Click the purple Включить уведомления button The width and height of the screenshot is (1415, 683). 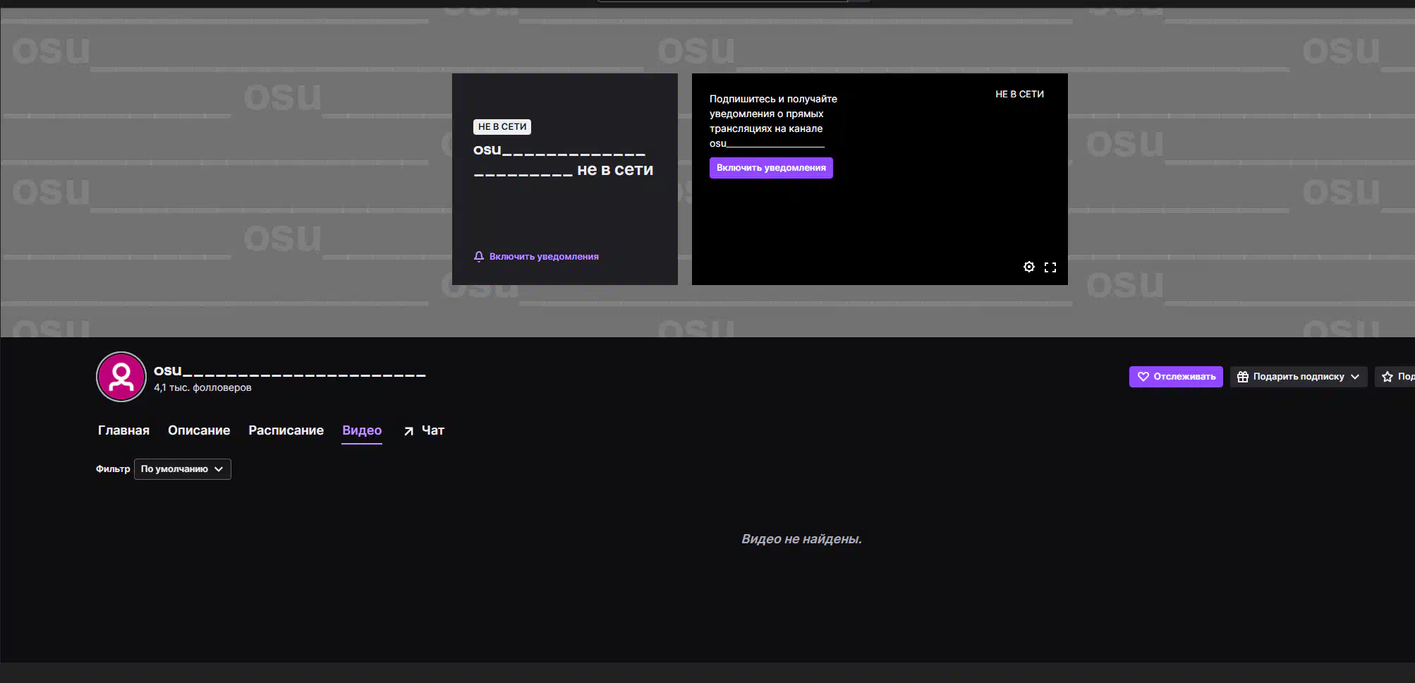(x=771, y=168)
